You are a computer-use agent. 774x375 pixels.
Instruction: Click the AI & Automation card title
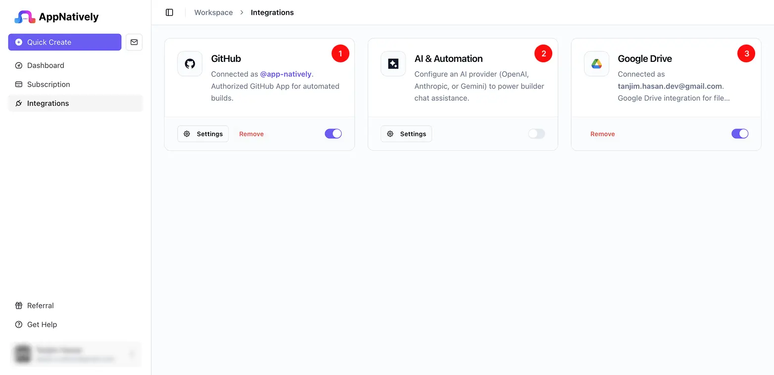[x=448, y=58]
